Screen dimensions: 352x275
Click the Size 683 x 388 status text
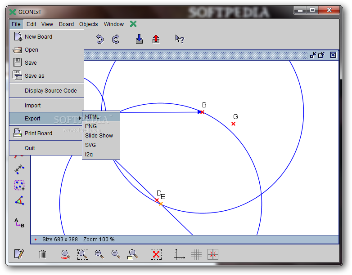point(60,240)
